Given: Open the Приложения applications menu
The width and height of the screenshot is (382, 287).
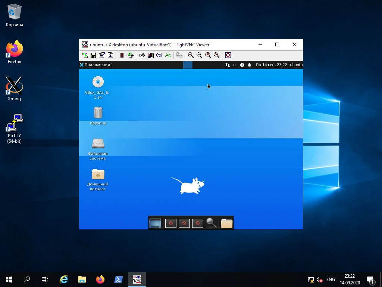Looking at the screenshot, I should [96, 65].
